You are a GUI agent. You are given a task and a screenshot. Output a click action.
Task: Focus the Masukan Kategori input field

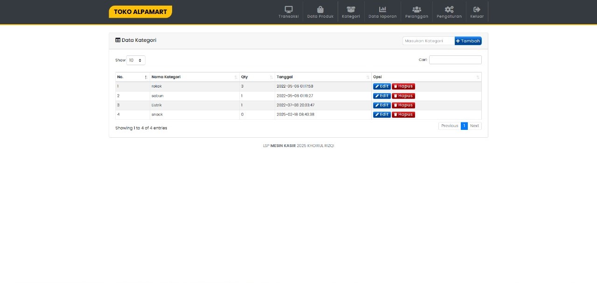pos(429,41)
